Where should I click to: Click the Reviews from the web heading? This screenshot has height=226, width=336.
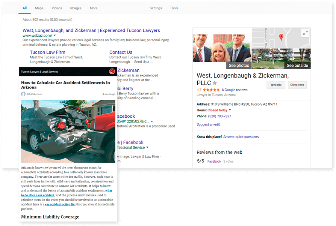coord(219,152)
